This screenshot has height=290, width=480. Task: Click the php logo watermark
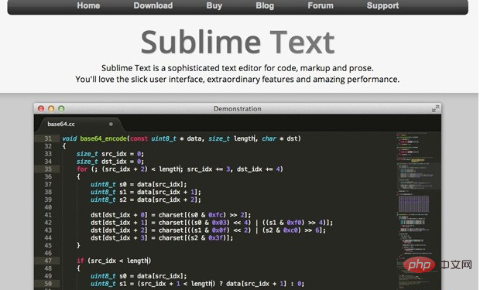(x=419, y=265)
